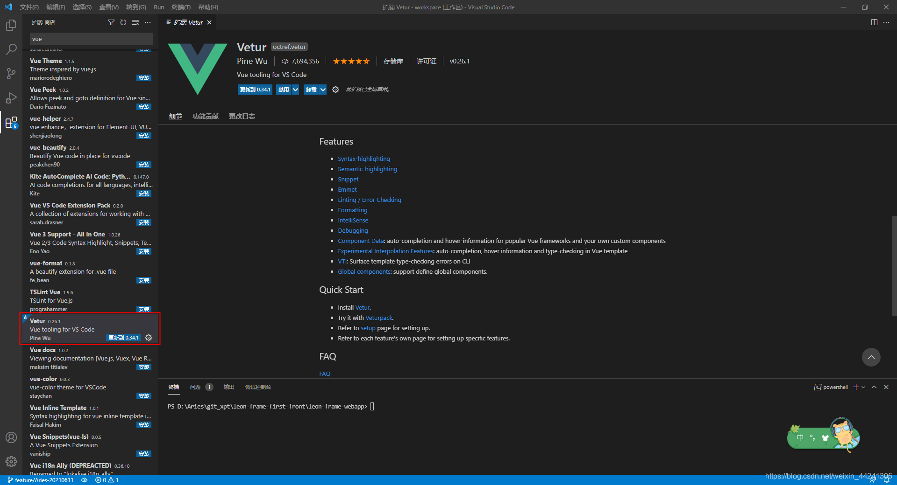Open the Manage gear at bottom of activity bar
Image resolution: width=897 pixels, height=485 pixels.
[x=11, y=462]
